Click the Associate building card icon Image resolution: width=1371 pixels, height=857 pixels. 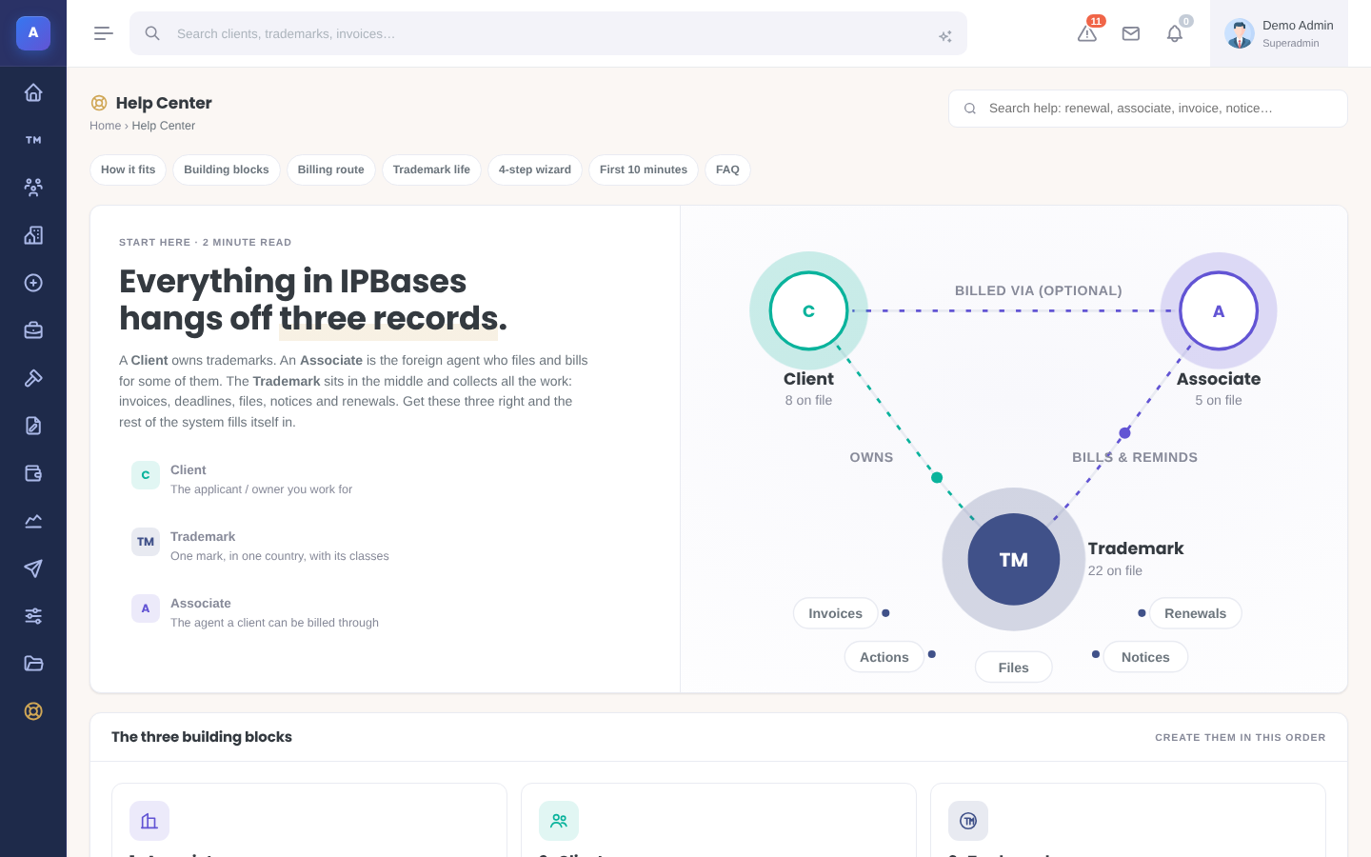point(149,821)
